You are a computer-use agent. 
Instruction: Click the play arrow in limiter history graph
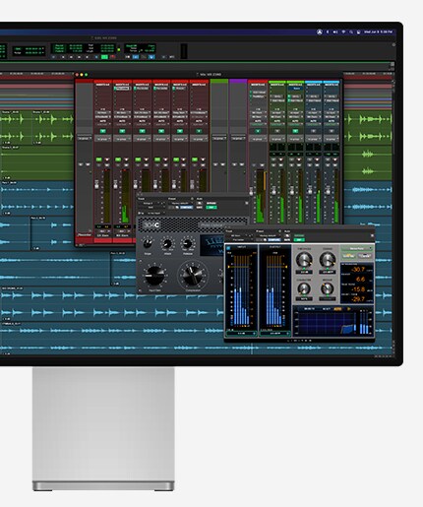[349, 309]
